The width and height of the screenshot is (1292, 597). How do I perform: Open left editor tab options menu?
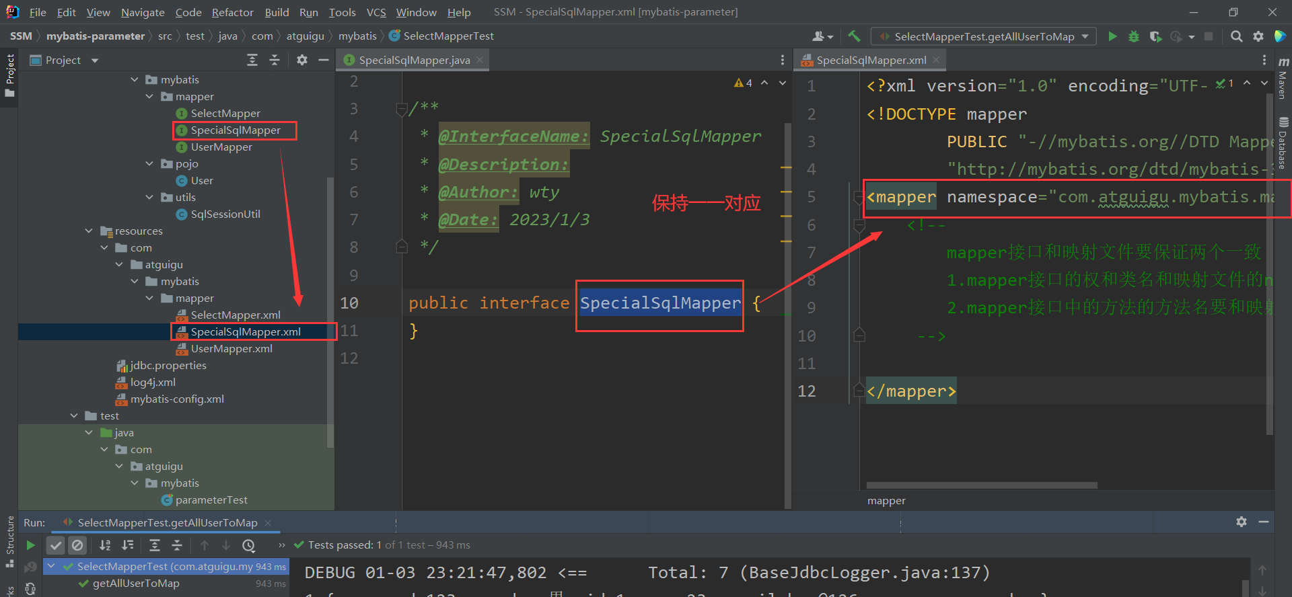tap(782, 61)
